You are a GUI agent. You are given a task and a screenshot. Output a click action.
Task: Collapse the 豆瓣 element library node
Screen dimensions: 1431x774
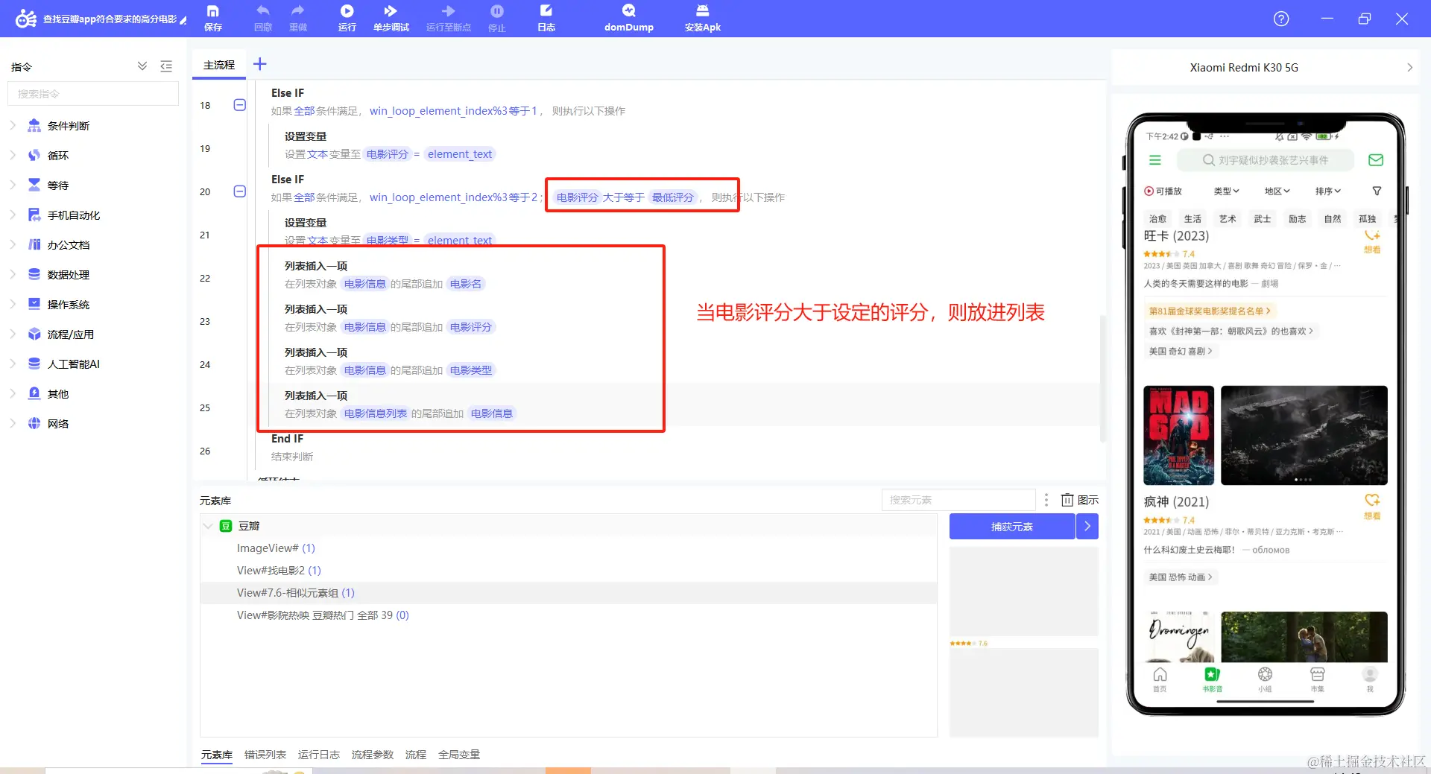click(208, 526)
